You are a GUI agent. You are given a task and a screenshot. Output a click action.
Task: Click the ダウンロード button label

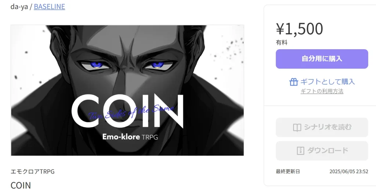pos(328,150)
